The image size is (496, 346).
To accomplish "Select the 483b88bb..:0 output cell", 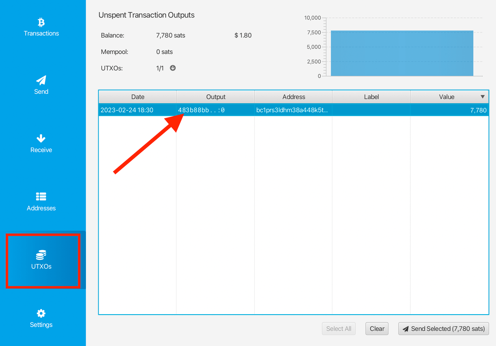I will [x=201, y=110].
